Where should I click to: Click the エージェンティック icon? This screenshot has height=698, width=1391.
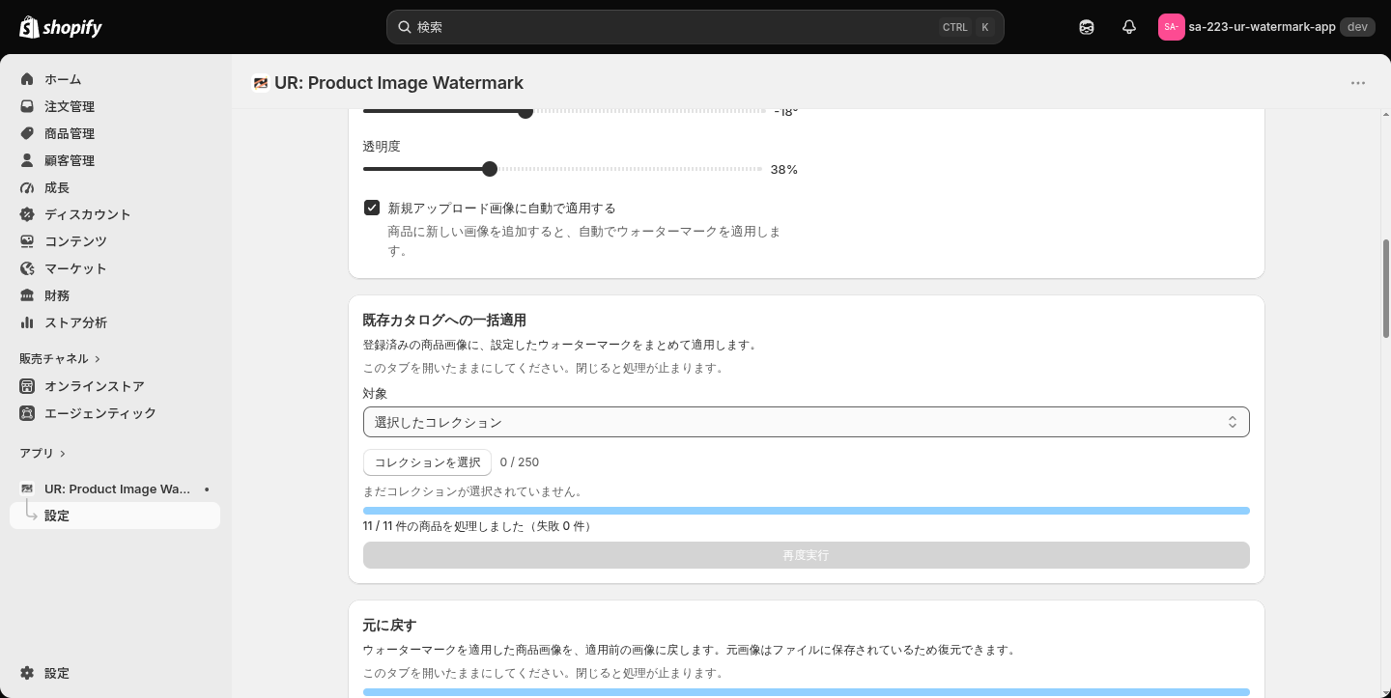(27, 413)
